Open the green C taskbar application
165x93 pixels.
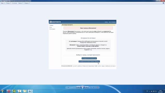14,91
